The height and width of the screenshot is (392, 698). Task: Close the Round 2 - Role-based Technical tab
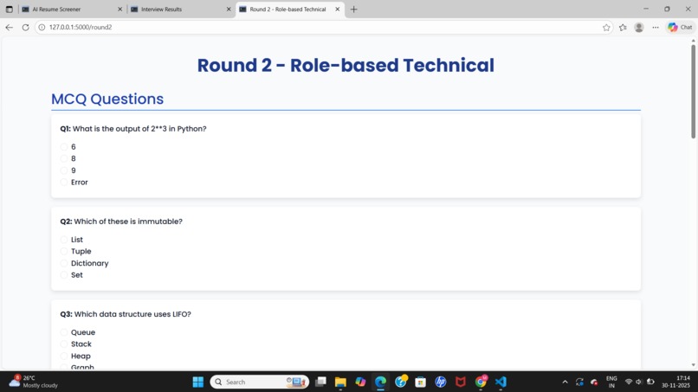(x=338, y=9)
